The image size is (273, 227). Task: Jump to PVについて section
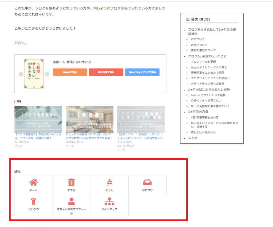[x=198, y=39]
